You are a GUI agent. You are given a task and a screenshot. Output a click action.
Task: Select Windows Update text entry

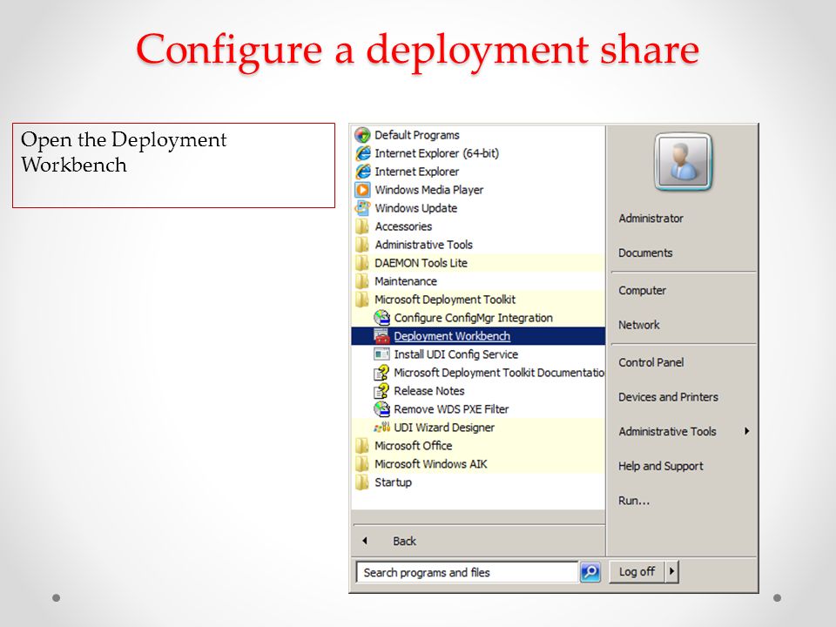click(x=416, y=208)
